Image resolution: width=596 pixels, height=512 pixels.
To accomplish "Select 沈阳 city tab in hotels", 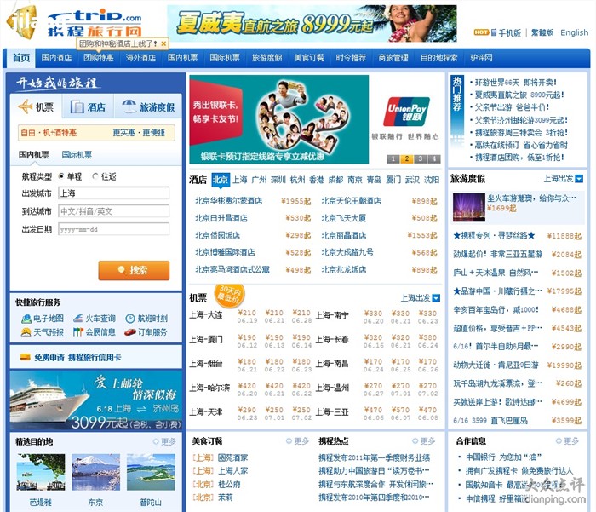I will coord(432,180).
